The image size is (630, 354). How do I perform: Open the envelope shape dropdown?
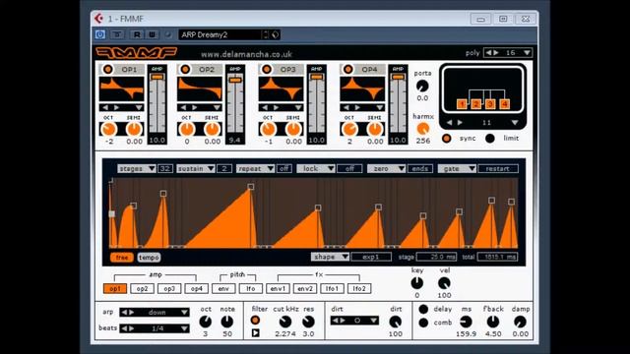pos(330,257)
